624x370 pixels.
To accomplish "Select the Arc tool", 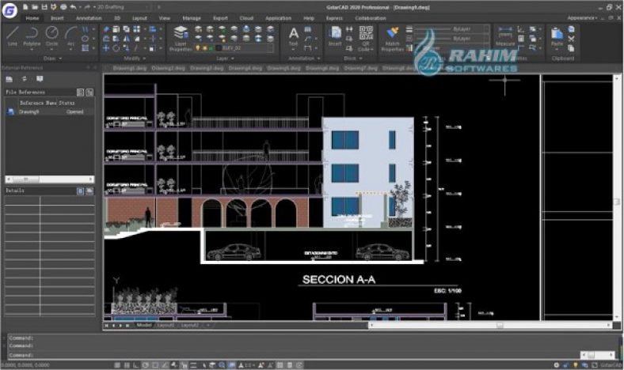I will tap(70, 36).
